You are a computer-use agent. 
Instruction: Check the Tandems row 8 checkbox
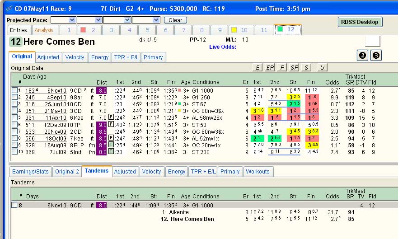point(14,205)
